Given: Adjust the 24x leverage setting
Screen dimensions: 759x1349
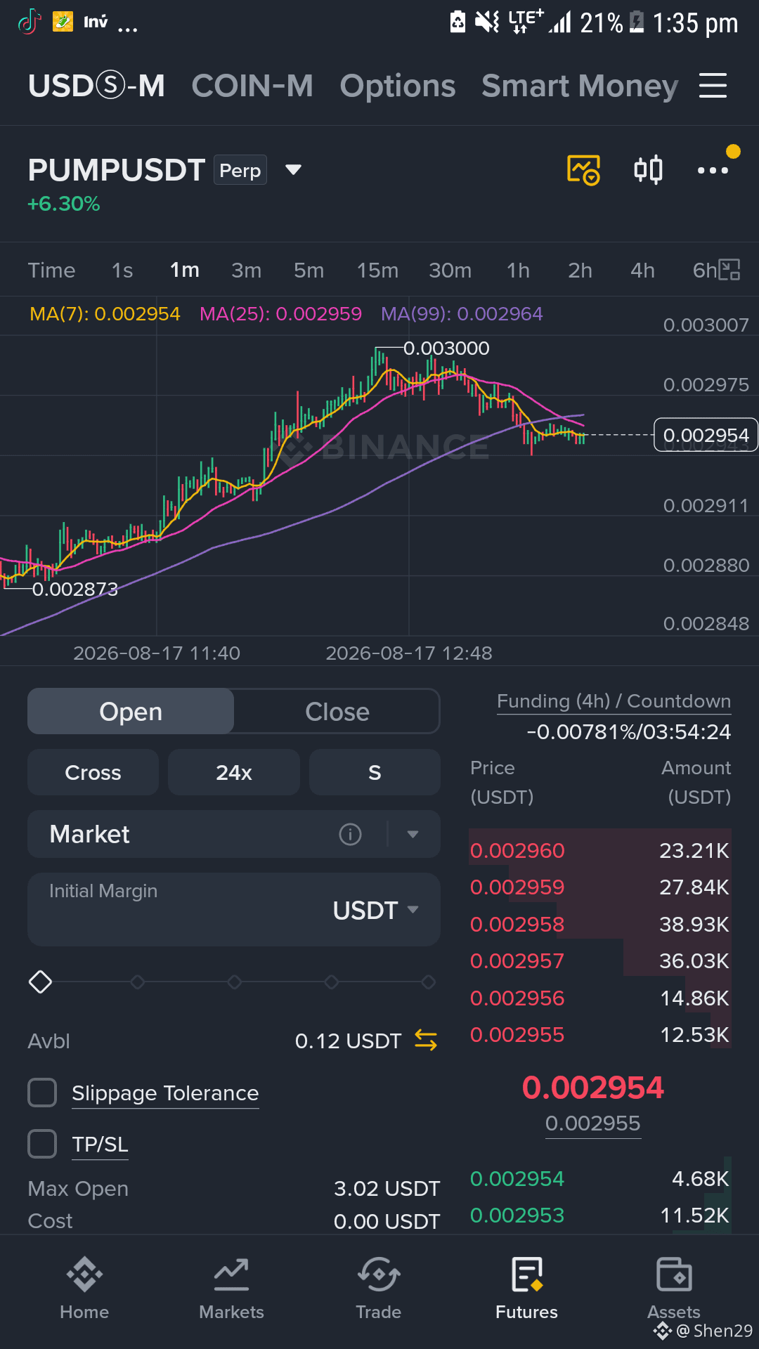Looking at the screenshot, I should (234, 772).
